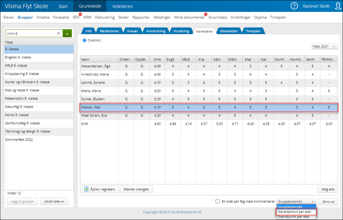Open the Veilederen top menu
The image size is (343, 220).
[122, 7]
